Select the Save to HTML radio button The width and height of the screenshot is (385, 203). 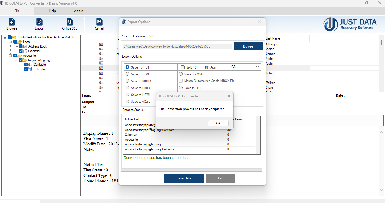(128, 95)
